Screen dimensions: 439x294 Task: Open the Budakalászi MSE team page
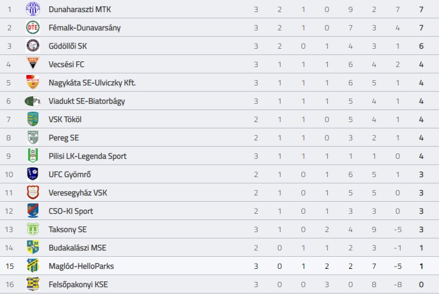tap(77, 248)
